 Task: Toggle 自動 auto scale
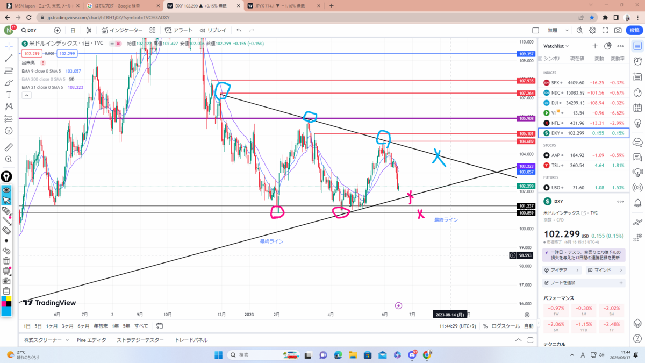(529, 326)
